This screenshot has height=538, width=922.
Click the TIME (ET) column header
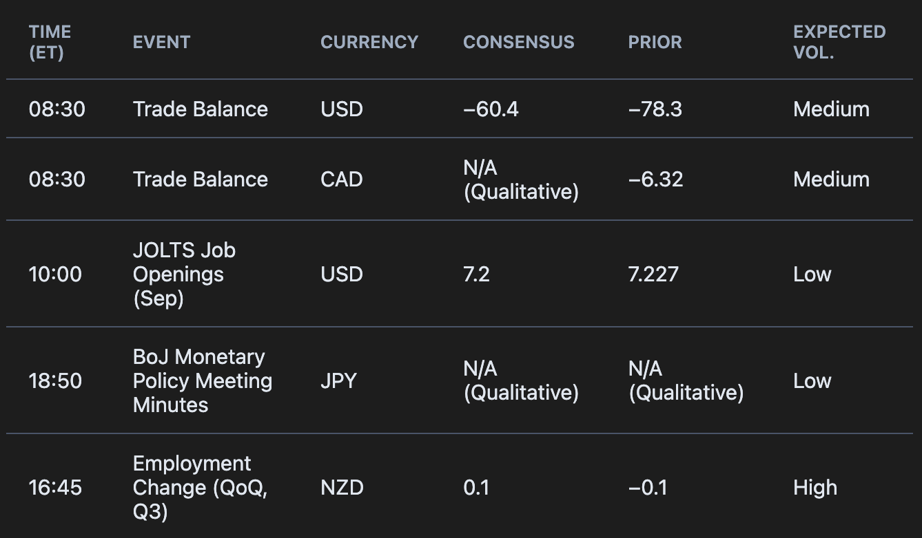(50, 42)
